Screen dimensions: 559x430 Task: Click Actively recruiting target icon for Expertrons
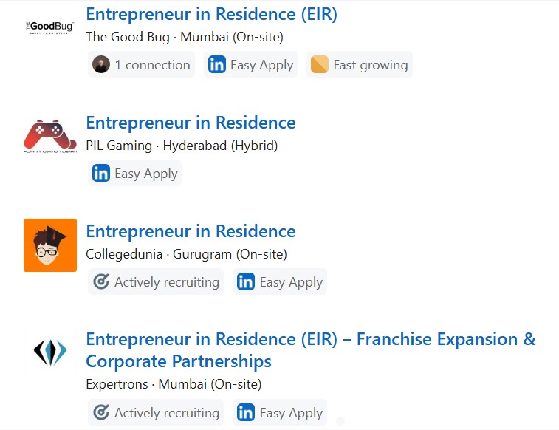(x=101, y=413)
